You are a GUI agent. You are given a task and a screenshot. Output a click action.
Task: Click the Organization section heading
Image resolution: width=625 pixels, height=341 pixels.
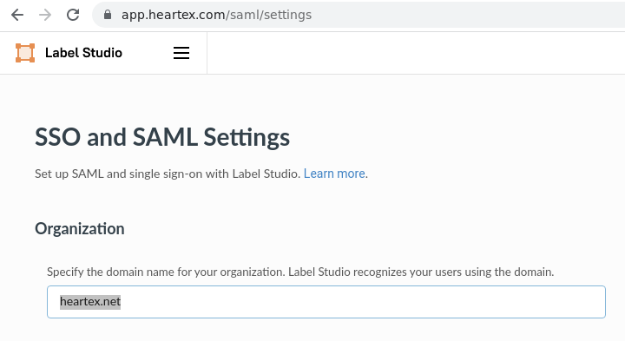coord(80,229)
